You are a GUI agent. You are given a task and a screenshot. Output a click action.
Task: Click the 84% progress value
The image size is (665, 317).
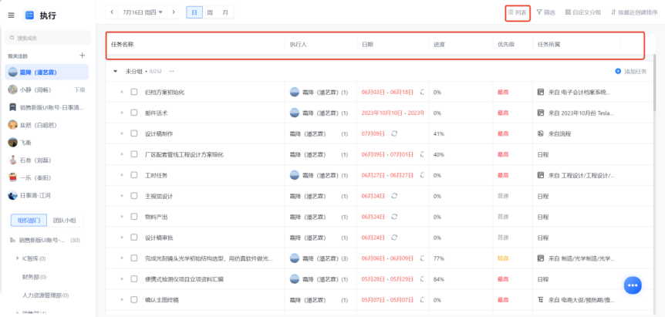[x=439, y=279]
